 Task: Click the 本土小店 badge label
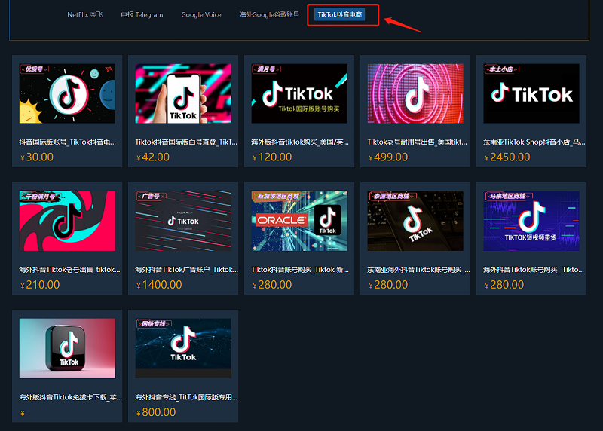[x=501, y=69]
